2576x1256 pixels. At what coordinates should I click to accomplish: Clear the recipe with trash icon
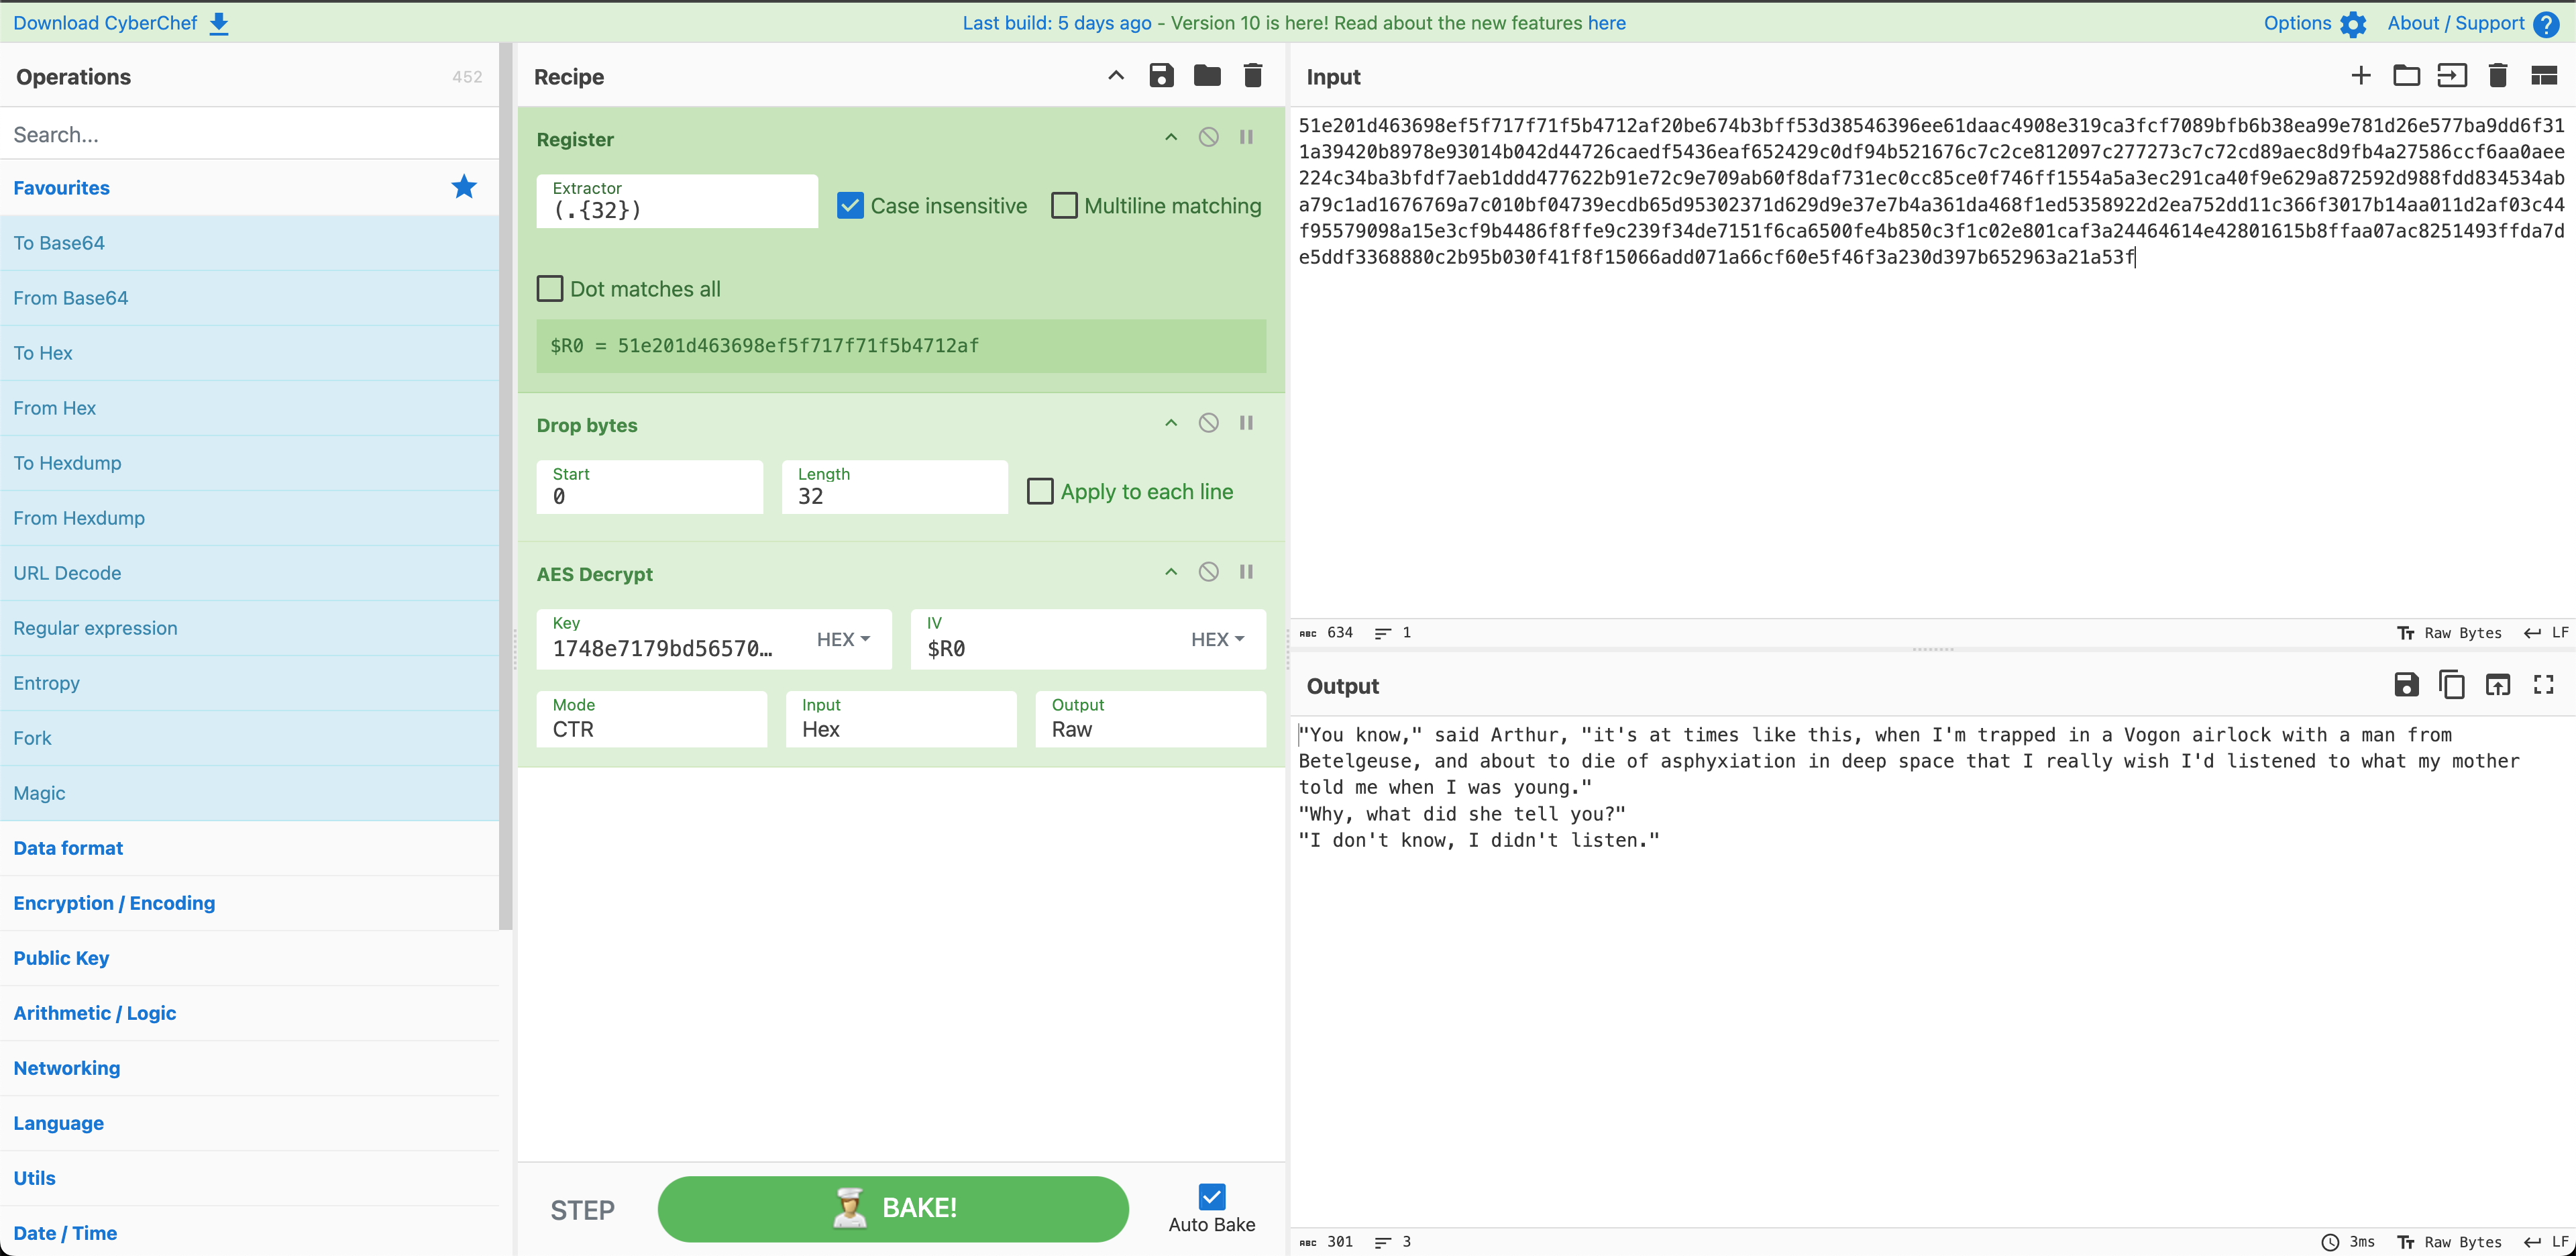pyautogui.click(x=1252, y=76)
